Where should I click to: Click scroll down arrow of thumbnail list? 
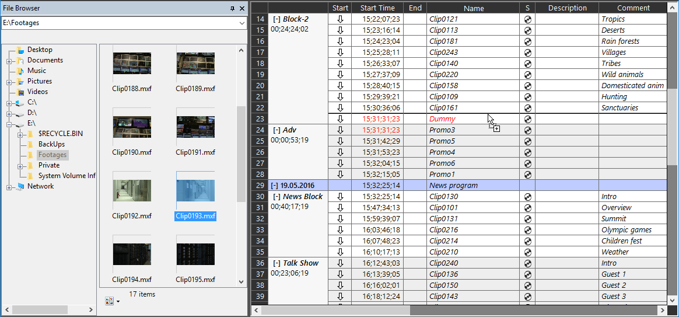click(x=241, y=282)
